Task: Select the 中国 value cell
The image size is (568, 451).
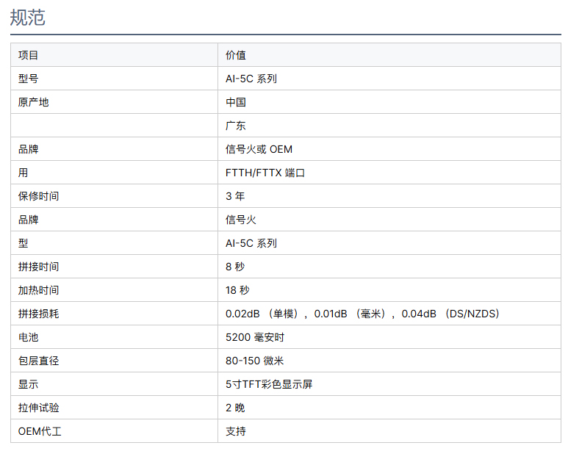Action: (236, 102)
